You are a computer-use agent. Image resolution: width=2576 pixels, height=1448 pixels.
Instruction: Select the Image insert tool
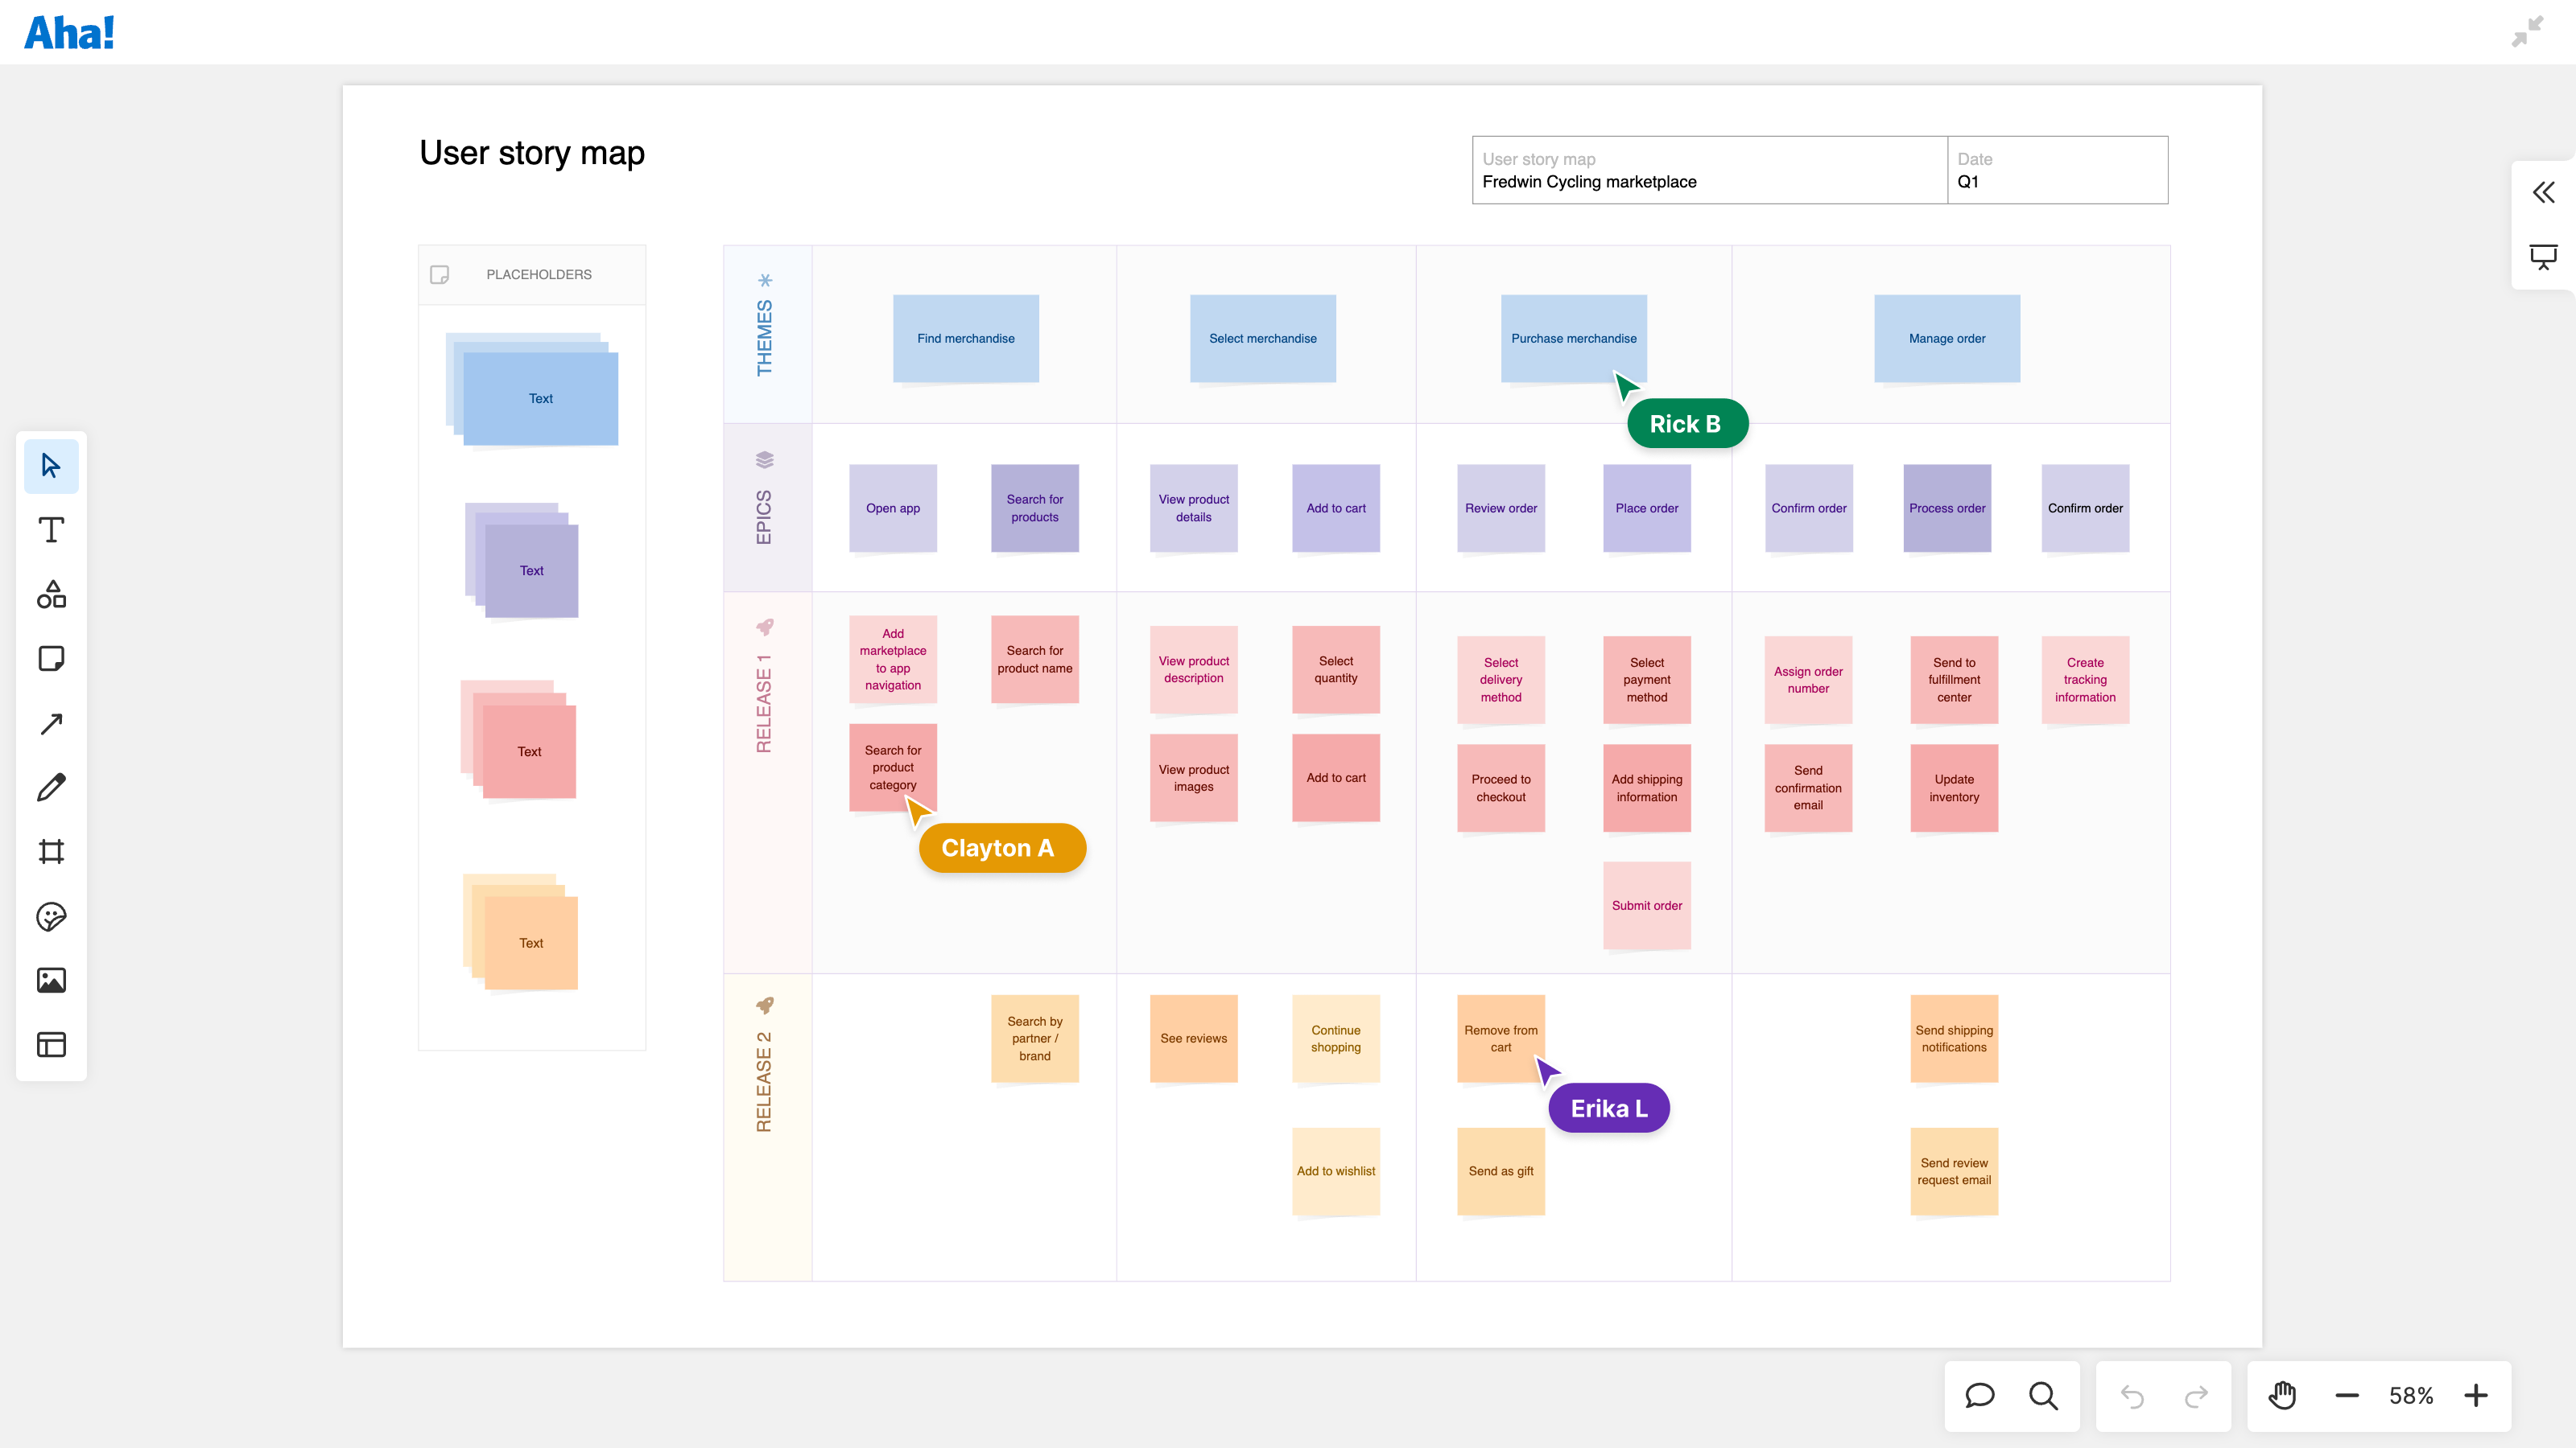pyautogui.click(x=51, y=979)
